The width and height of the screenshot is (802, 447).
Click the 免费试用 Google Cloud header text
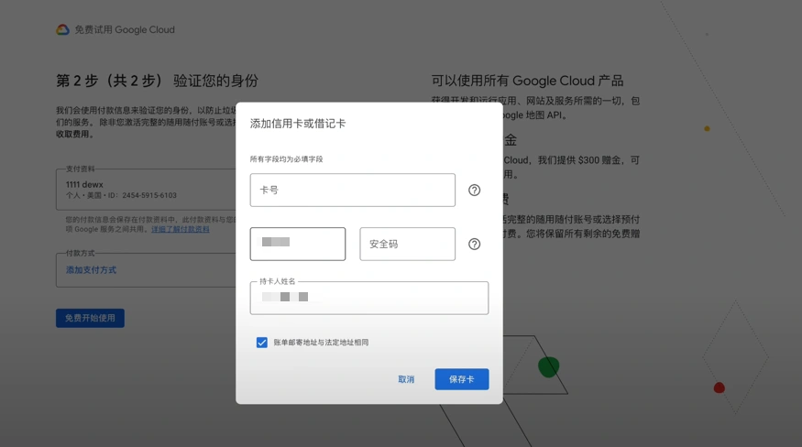point(125,30)
